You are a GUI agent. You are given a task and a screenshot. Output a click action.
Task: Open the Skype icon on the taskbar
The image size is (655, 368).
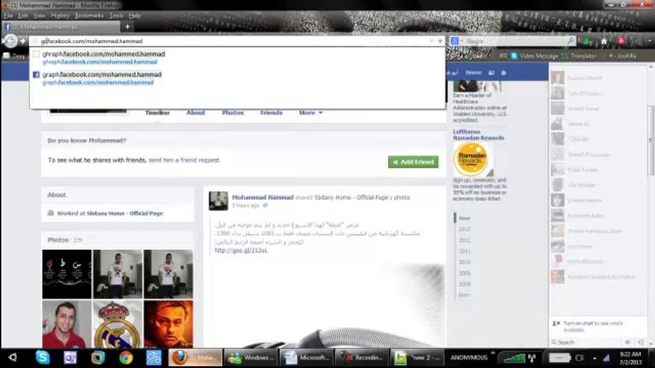click(42, 357)
